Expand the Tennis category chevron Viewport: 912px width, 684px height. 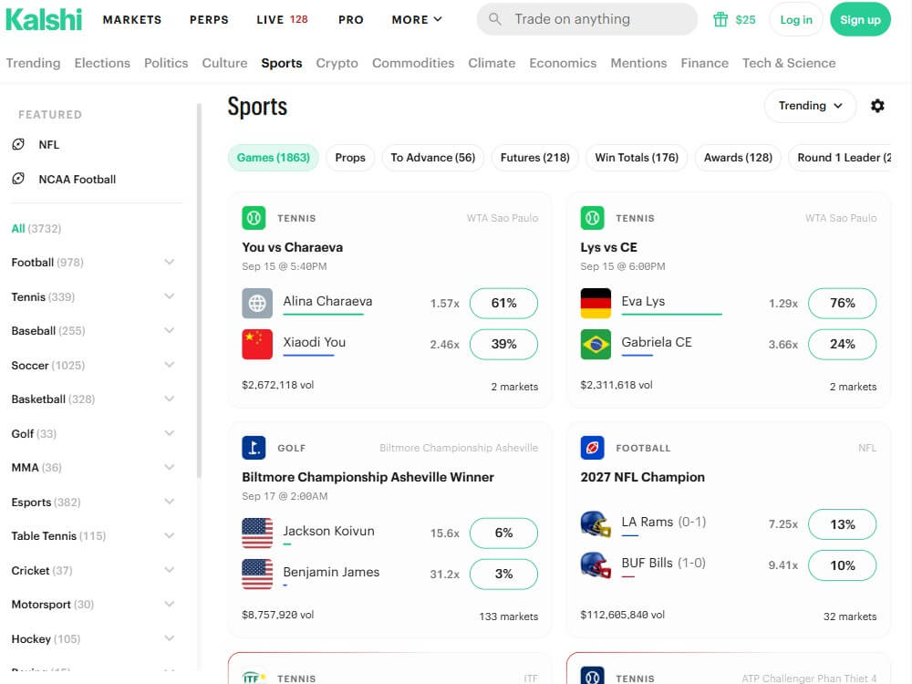click(x=170, y=296)
